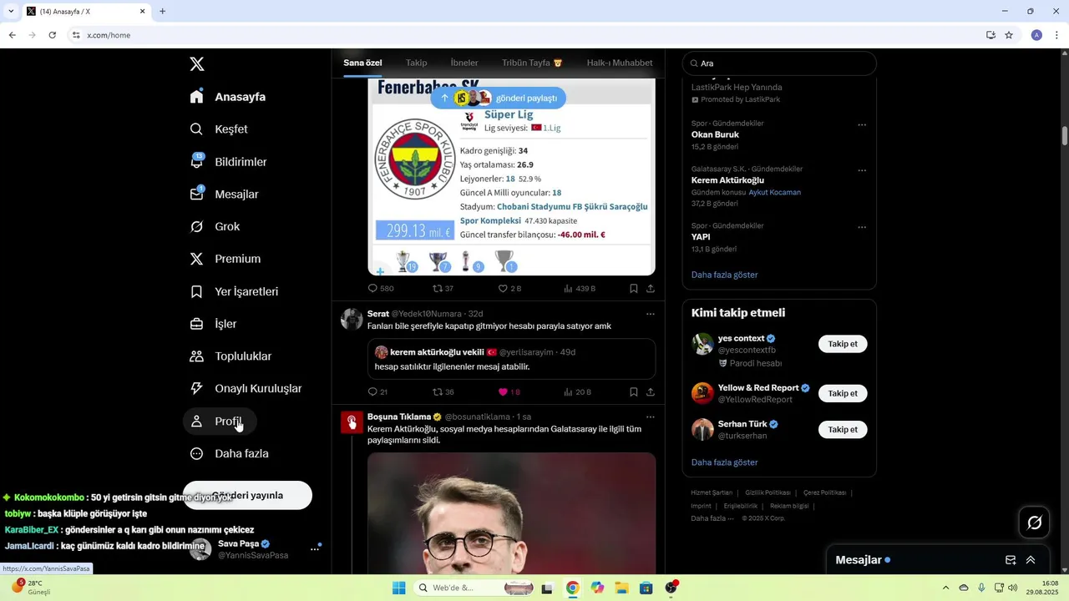1069x601 pixels.
Task: Open Premium page
Action: (x=225, y=259)
